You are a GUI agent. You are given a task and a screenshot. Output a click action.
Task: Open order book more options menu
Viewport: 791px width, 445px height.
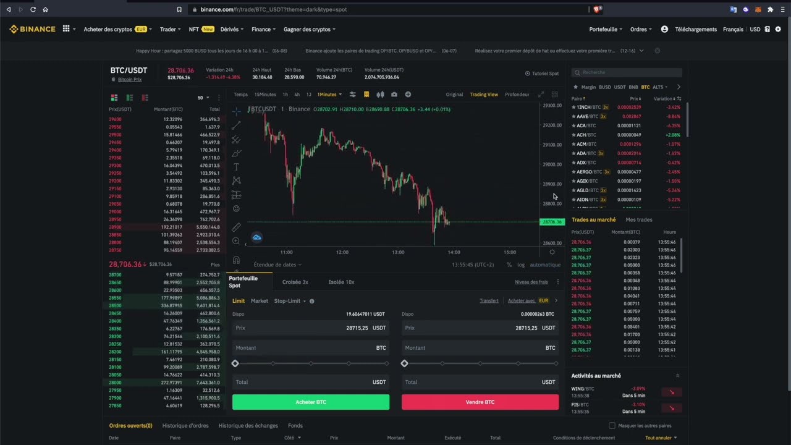(218, 98)
